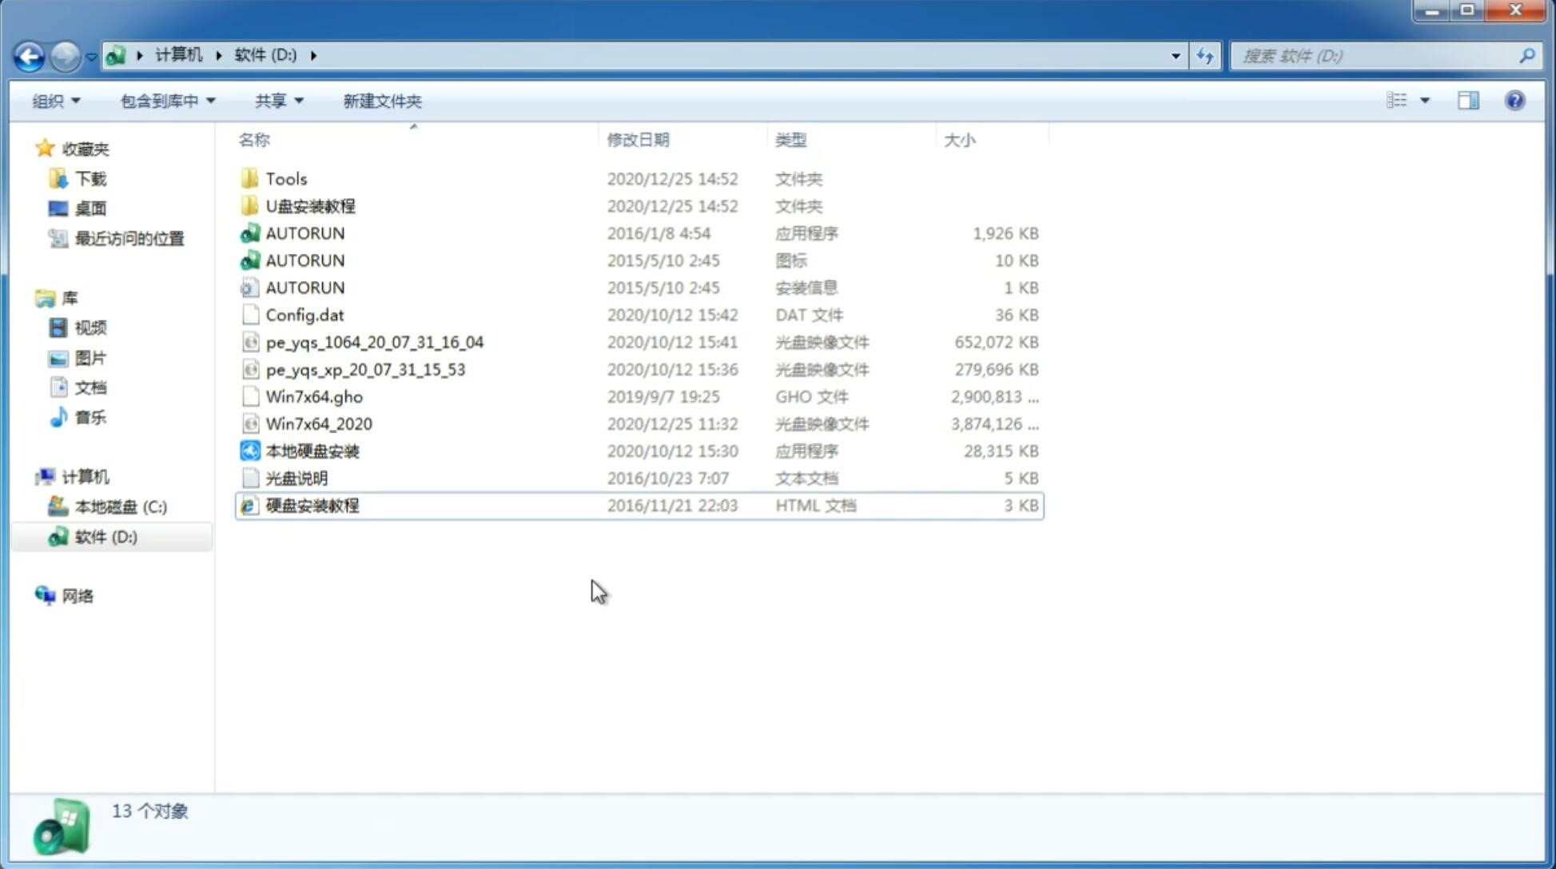Expand the 共享 dropdown menu

pos(278,101)
